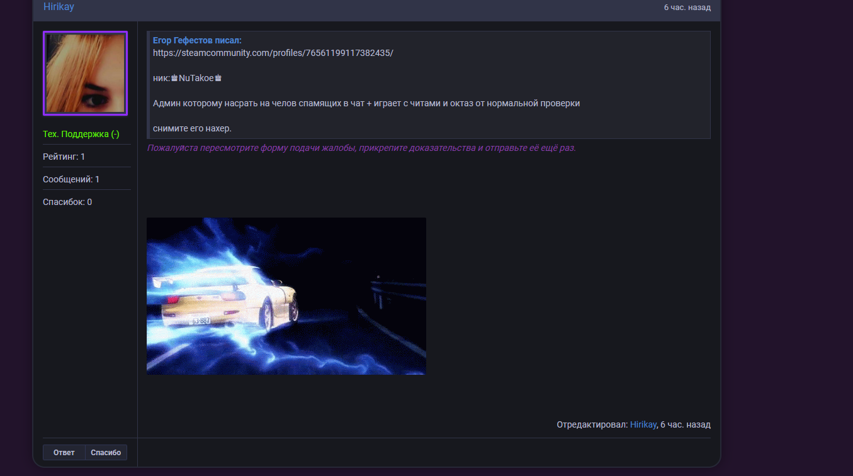Click the 'ник: NuTakoe' line in quote
853x476 pixels.
tap(188, 78)
